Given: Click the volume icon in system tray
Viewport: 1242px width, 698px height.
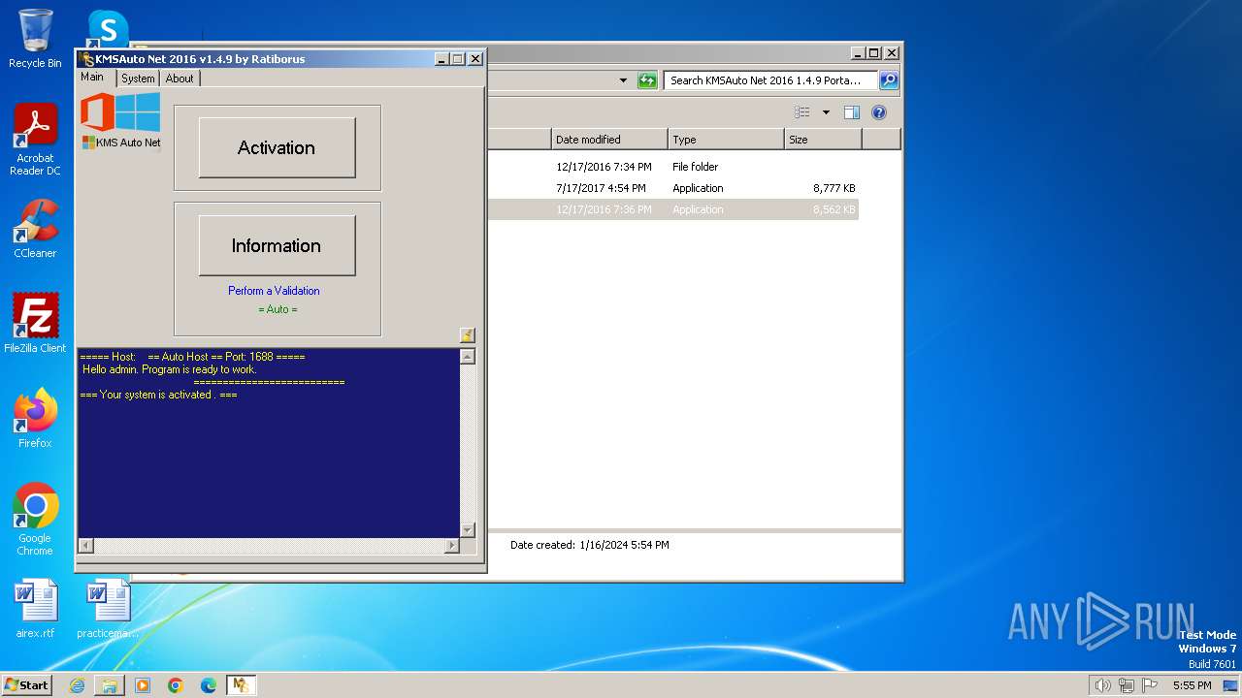Looking at the screenshot, I should pyautogui.click(x=1102, y=685).
